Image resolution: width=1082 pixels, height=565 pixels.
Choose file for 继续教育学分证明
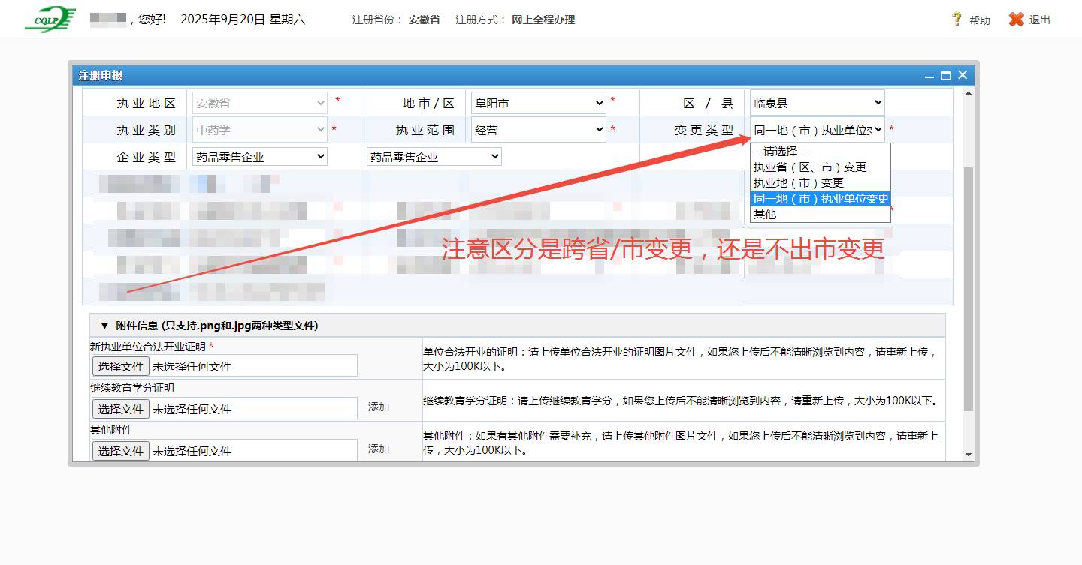click(x=121, y=409)
